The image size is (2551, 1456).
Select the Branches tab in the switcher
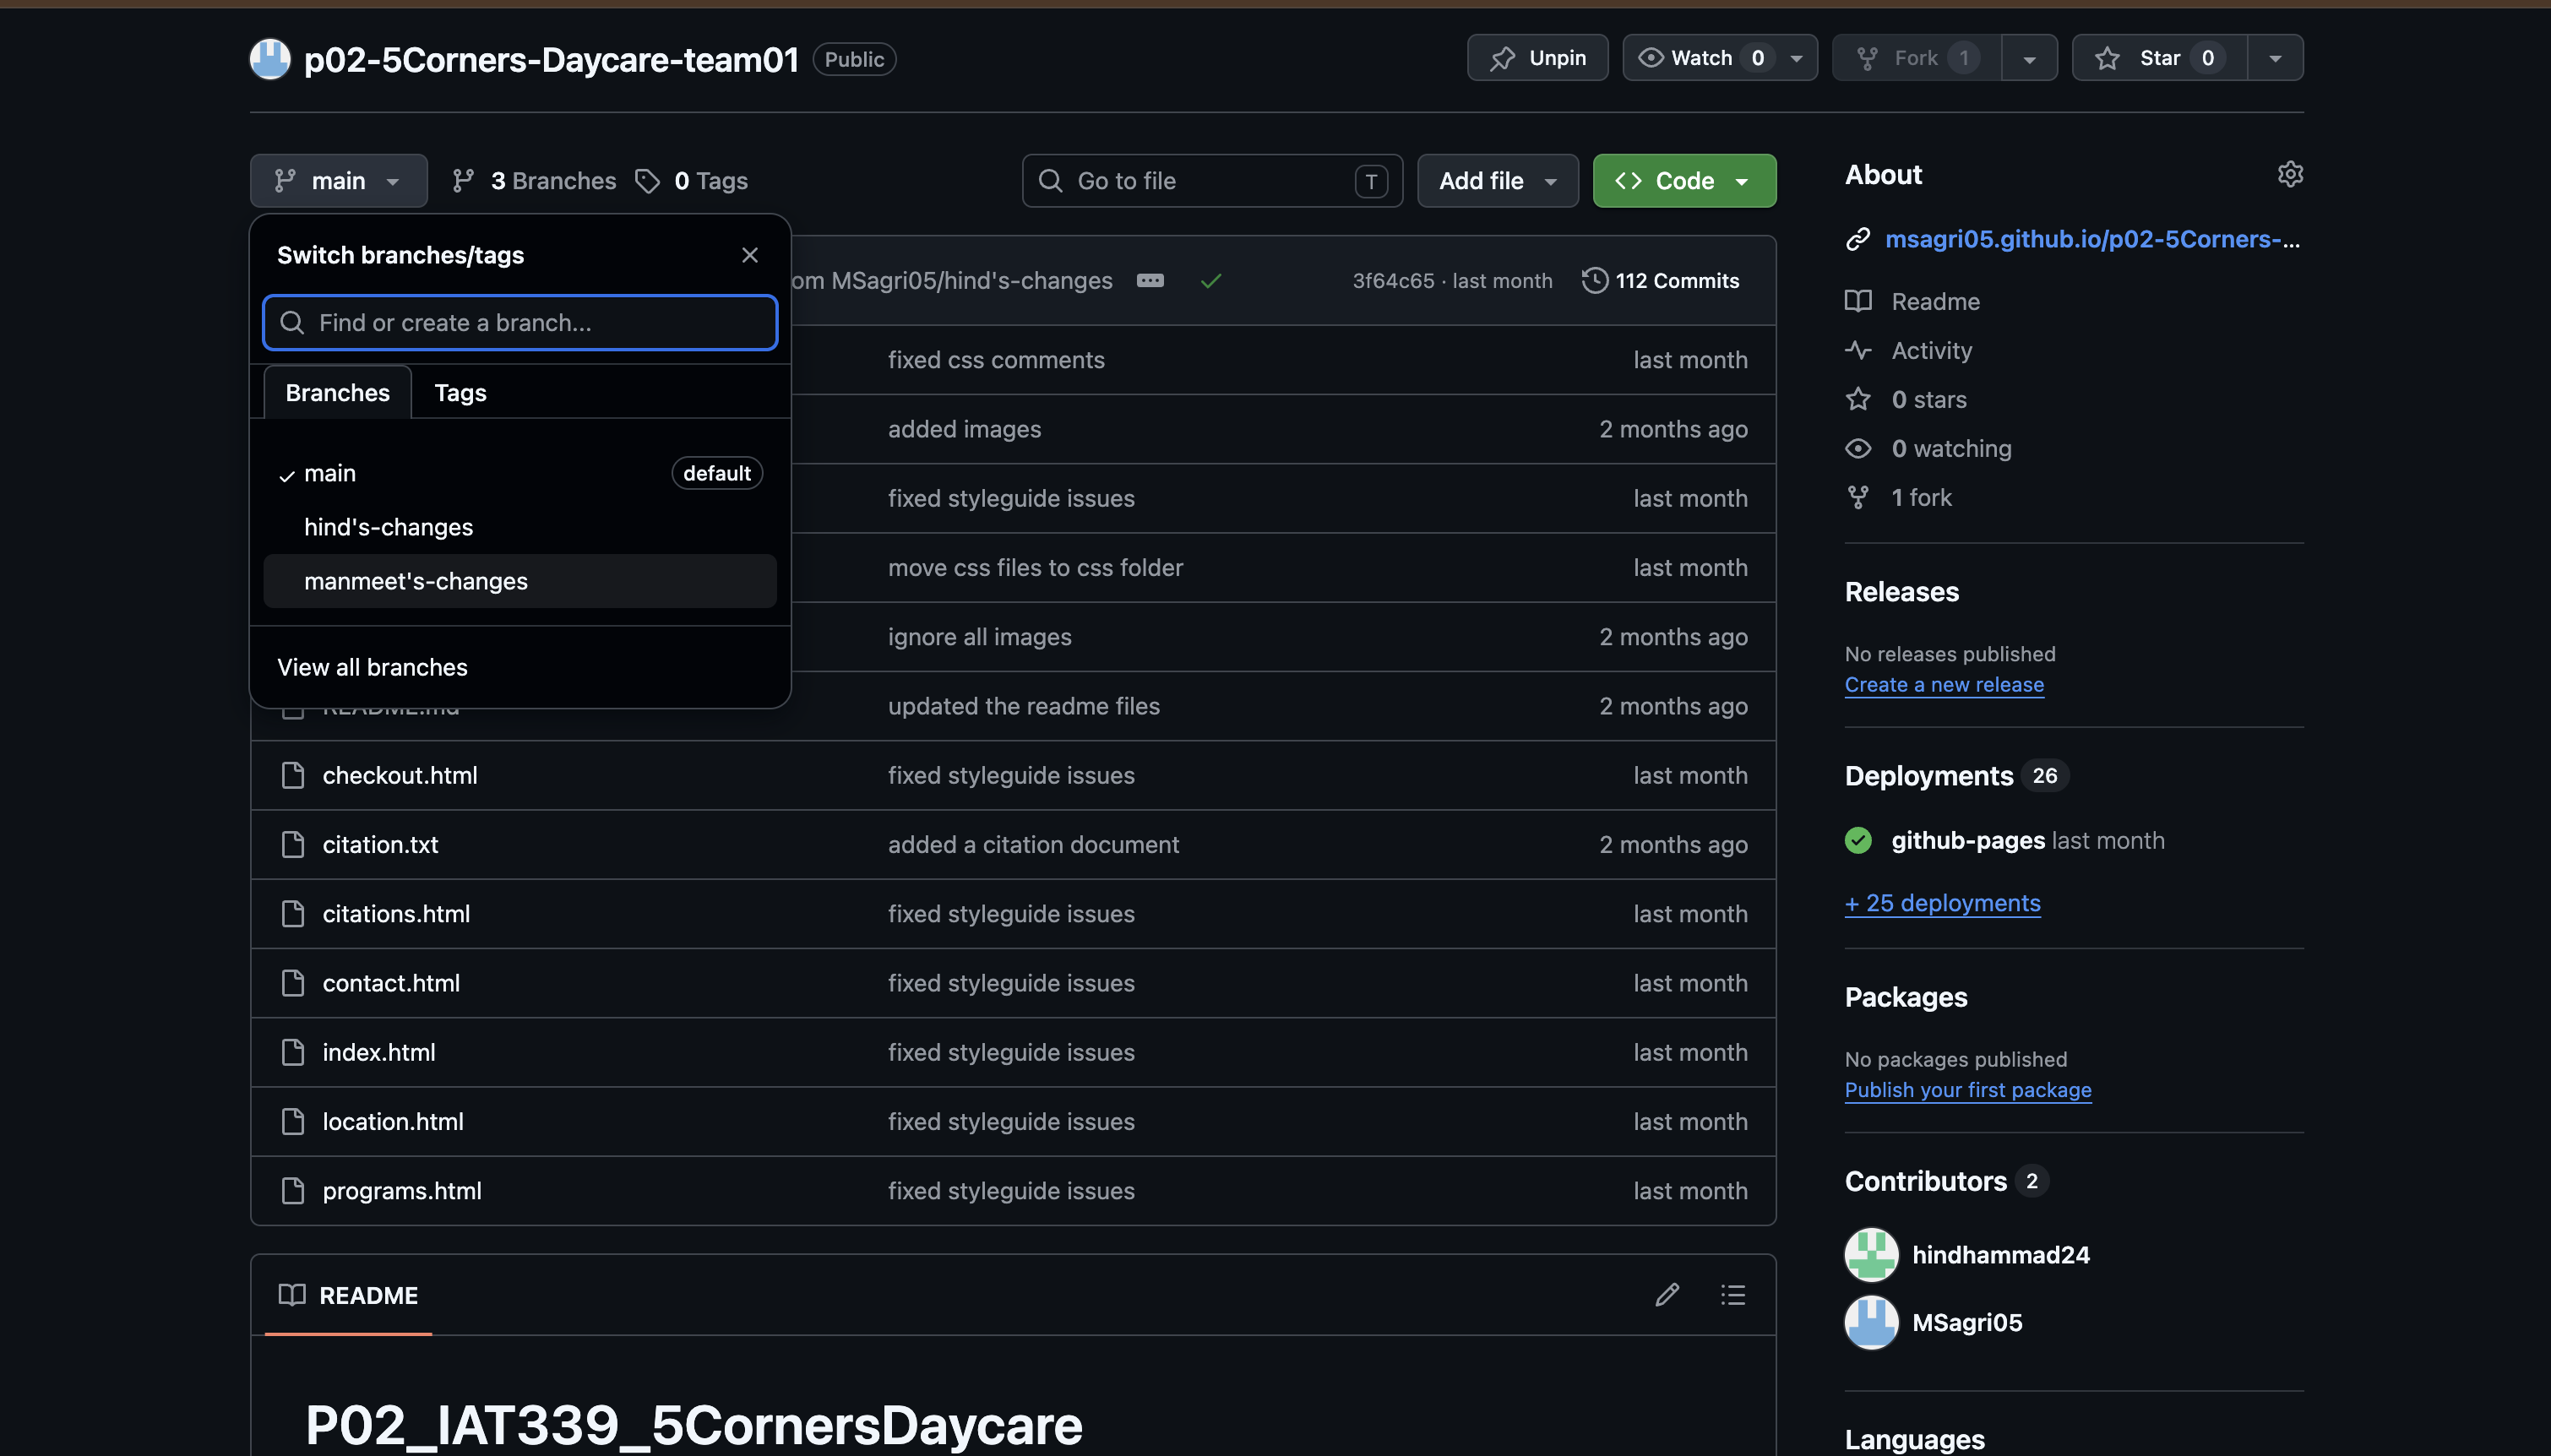point(337,392)
